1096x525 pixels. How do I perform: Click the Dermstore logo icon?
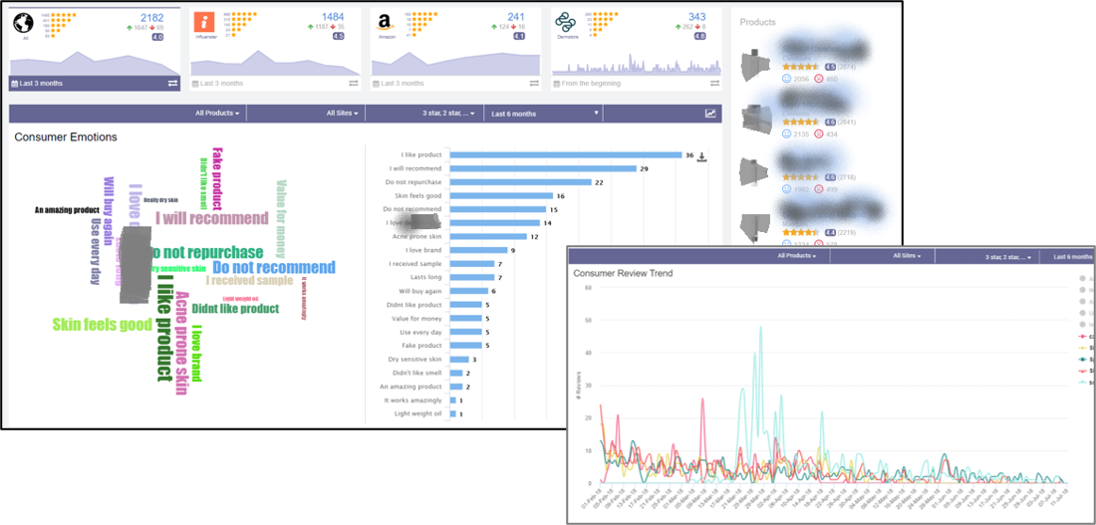click(x=567, y=23)
